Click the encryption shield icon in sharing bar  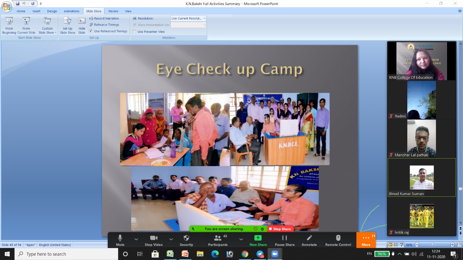tap(262, 229)
